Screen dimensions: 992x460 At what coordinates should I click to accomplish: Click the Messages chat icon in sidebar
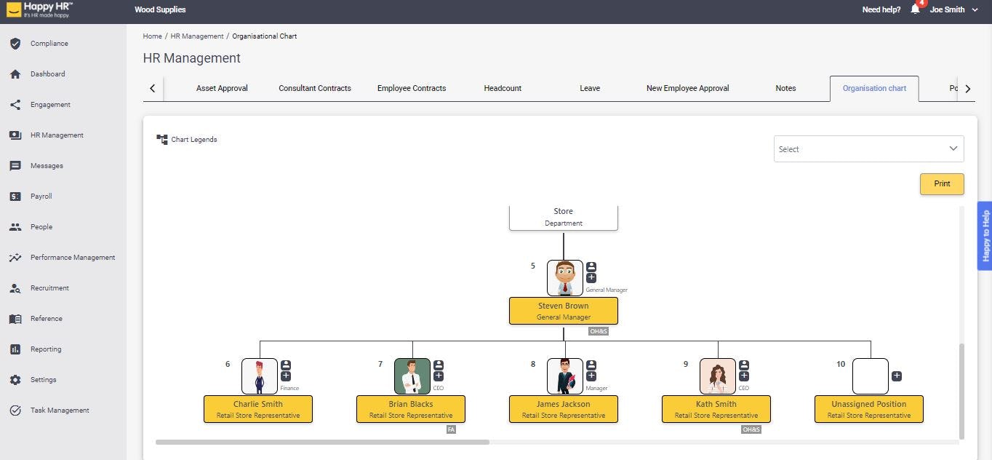coord(15,165)
